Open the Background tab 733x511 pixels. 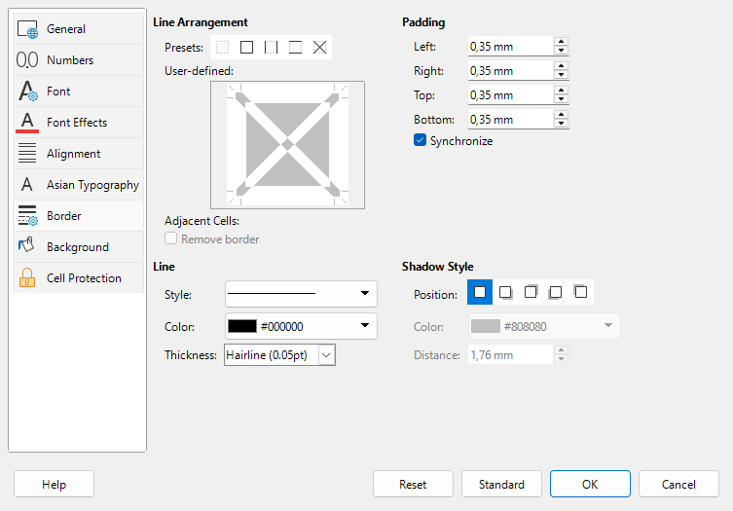click(78, 247)
